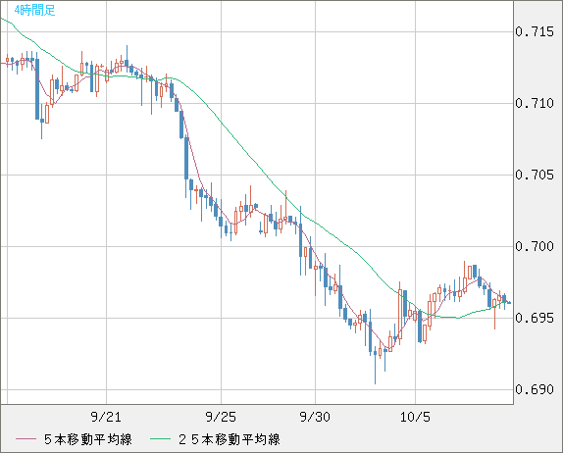Click the 0.700 price axis label
The height and width of the screenshot is (453, 563).
point(535,246)
